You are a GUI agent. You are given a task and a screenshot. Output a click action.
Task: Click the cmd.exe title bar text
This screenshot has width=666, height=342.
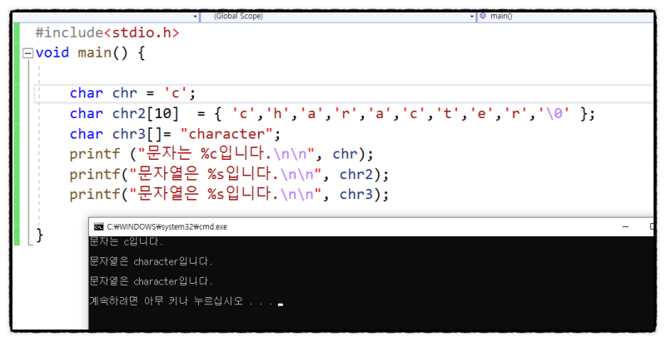pos(167,226)
